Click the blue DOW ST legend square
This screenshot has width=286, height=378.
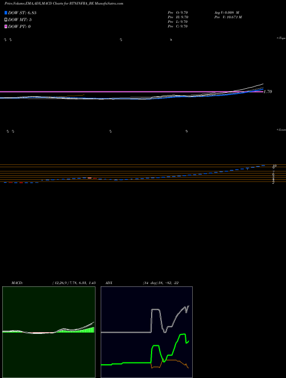[x=6, y=13]
